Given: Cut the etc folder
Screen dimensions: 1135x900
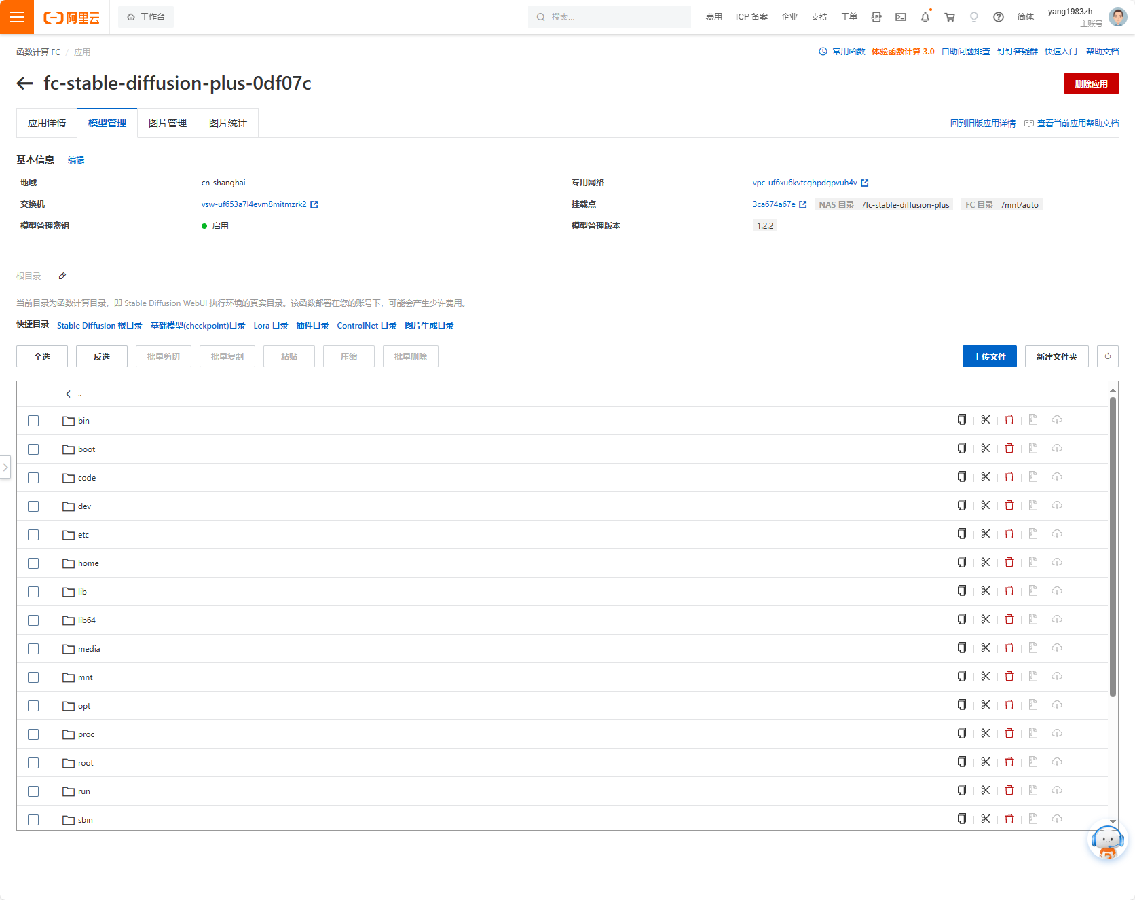Looking at the screenshot, I should click(986, 534).
